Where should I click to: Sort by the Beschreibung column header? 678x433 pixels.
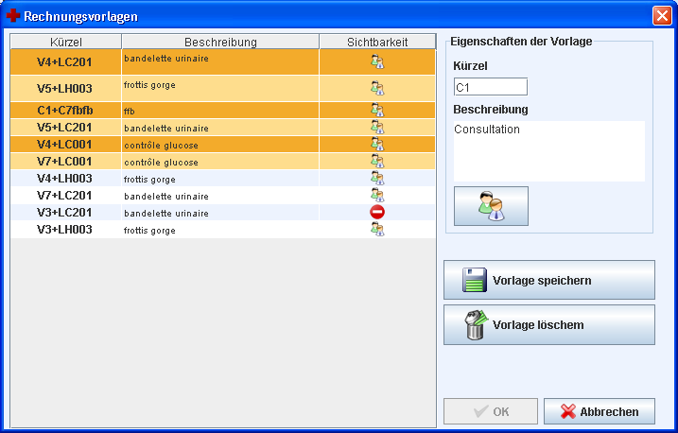pos(220,42)
